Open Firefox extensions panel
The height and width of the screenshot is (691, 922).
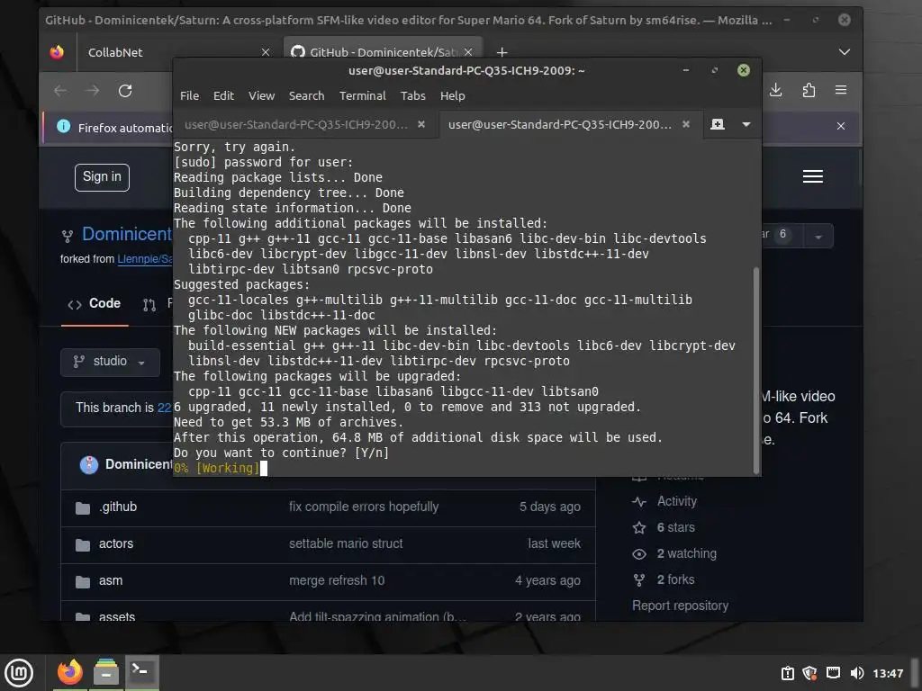coord(809,90)
